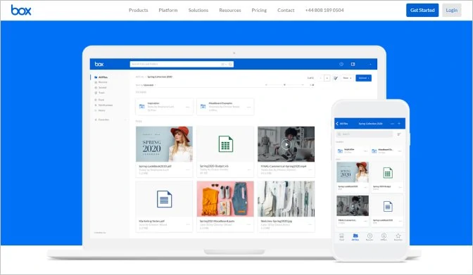Click the clock icon in the laptop app header
The height and width of the screenshot is (275, 473).
[x=341, y=64]
